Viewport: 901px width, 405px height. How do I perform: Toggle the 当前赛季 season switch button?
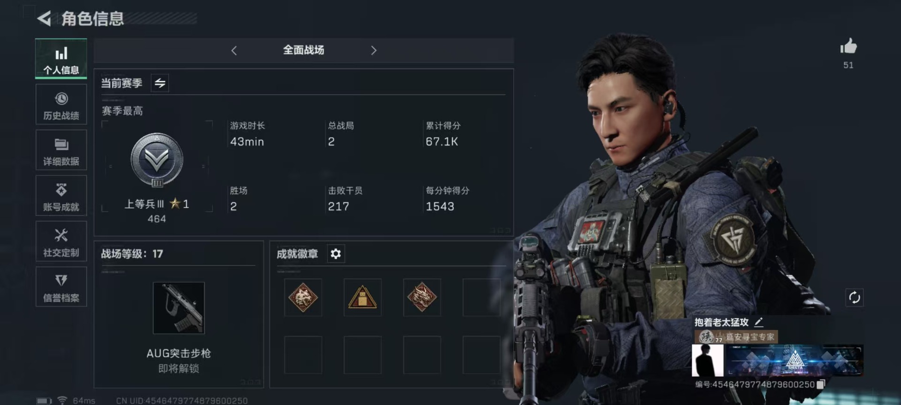pos(160,83)
